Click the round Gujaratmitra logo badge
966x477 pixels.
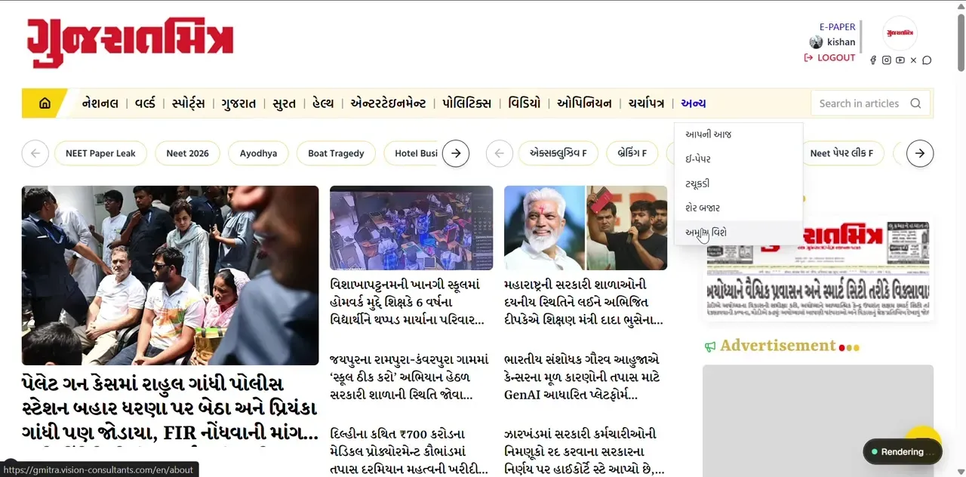tap(900, 33)
